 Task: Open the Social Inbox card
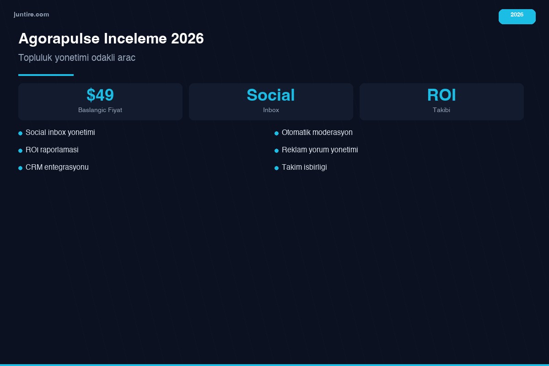[271, 102]
